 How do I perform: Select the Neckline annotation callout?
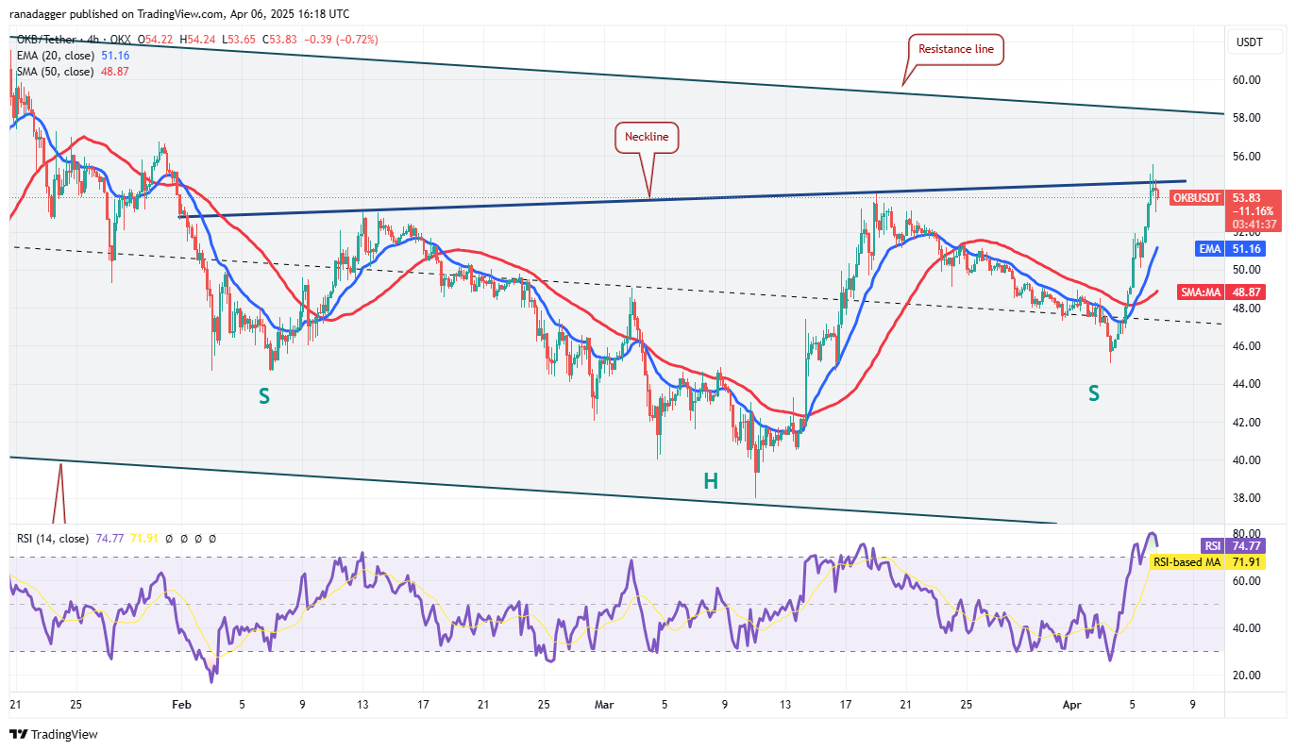pyautogui.click(x=647, y=137)
